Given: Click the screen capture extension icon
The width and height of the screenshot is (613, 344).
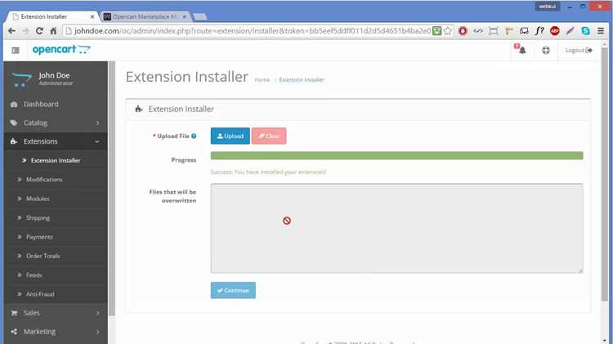Looking at the screenshot, I should [x=494, y=30].
